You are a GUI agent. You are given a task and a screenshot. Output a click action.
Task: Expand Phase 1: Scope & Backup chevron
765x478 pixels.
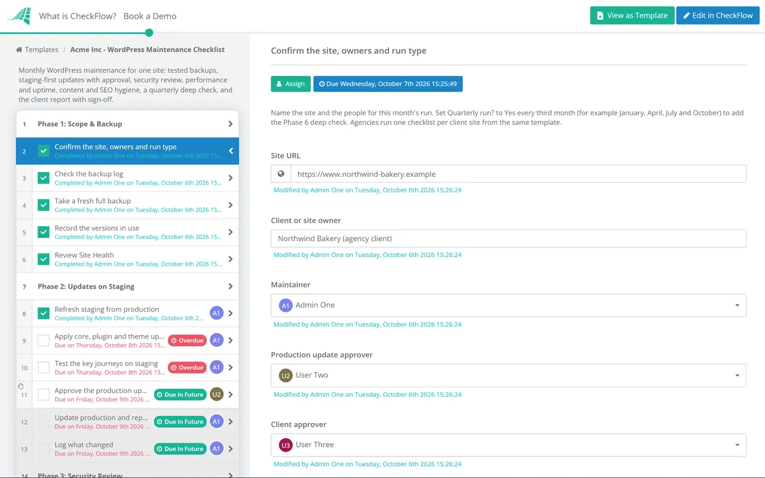pos(231,124)
